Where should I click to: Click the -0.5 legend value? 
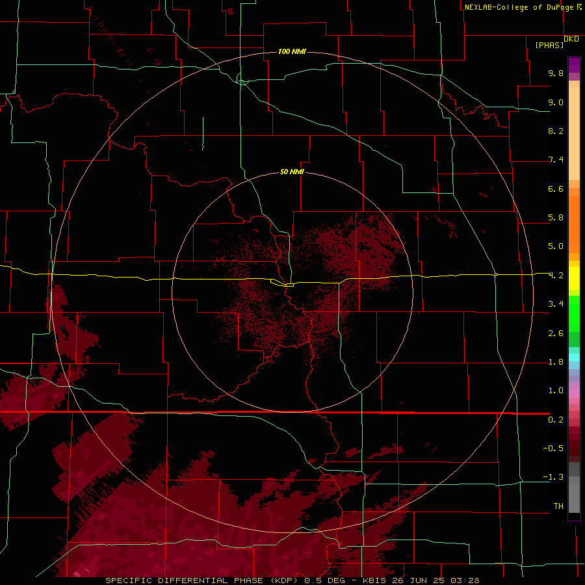(x=553, y=448)
